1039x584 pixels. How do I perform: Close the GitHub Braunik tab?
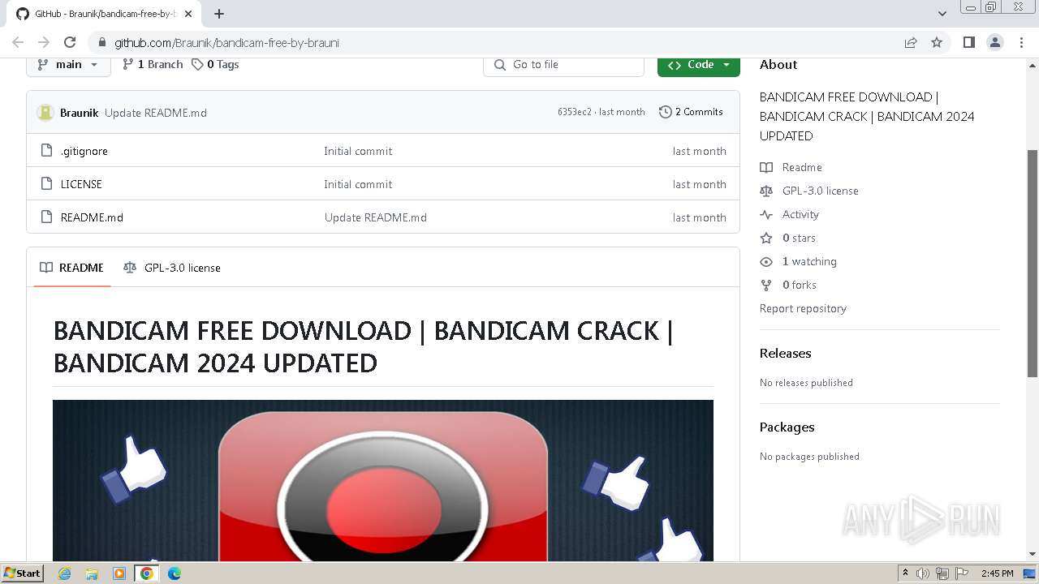coord(188,14)
